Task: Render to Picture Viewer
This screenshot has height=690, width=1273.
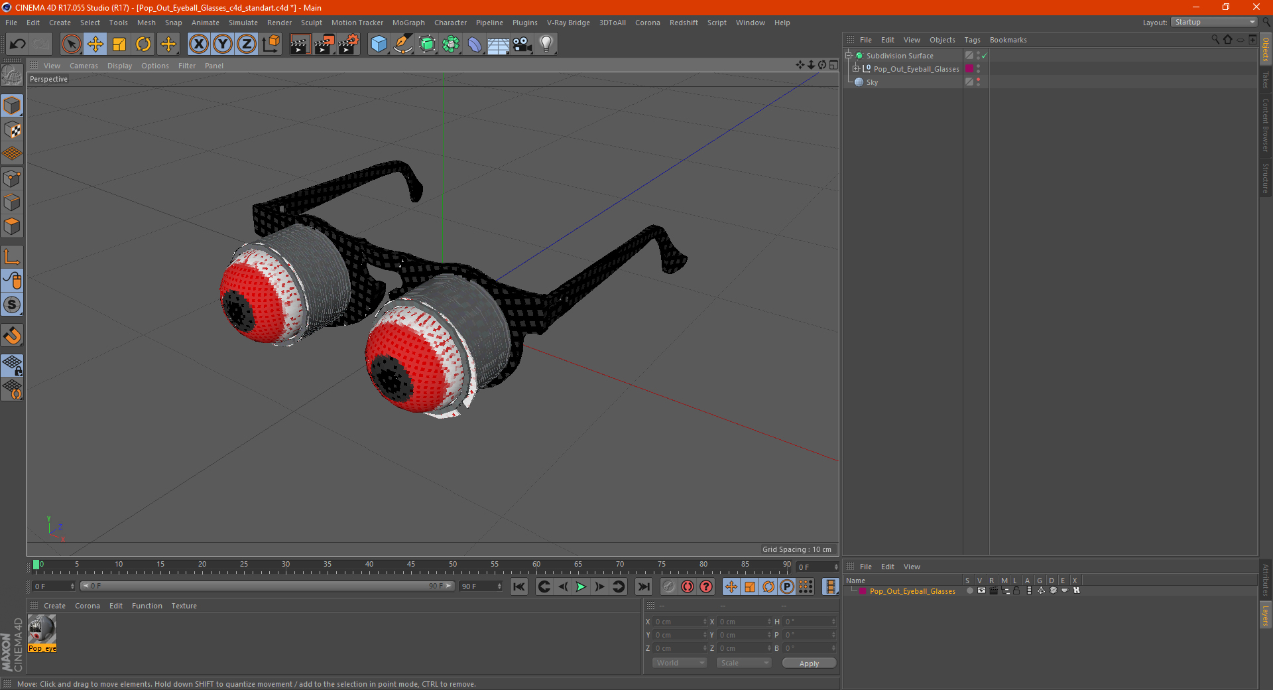Action: (324, 44)
